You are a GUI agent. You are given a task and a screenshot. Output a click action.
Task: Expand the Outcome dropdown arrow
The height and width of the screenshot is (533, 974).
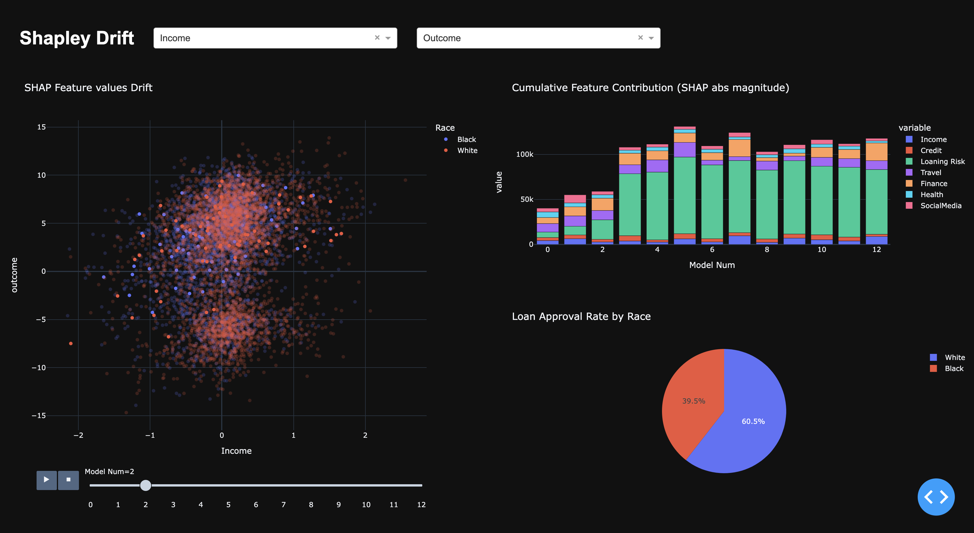[x=651, y=38]
